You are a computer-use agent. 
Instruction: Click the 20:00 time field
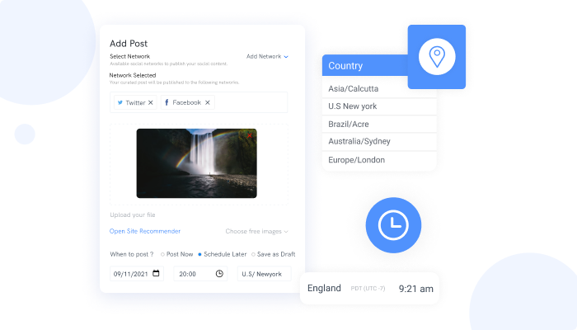[x=200, y=274]
